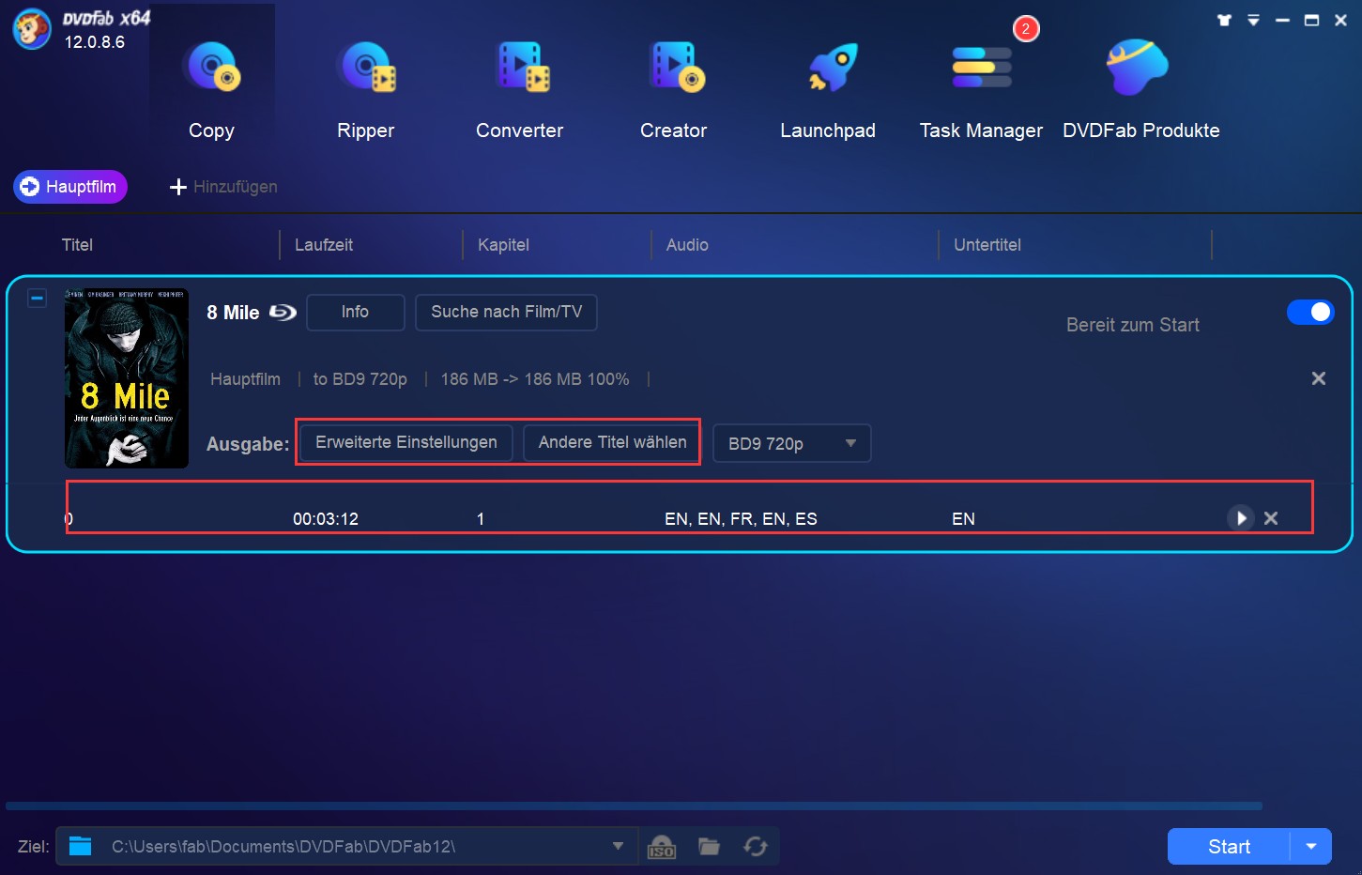
Task: Click the Bereit zum Start status text
Action: click(1133, 325)
